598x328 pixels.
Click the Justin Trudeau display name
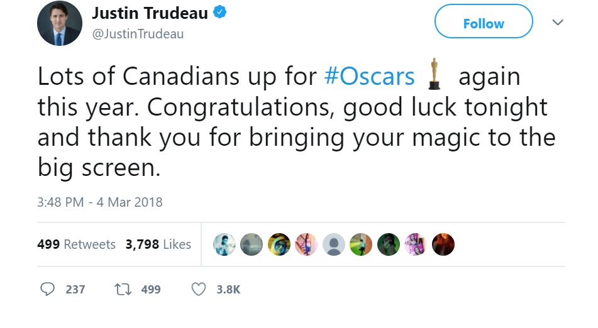point(150,13)
